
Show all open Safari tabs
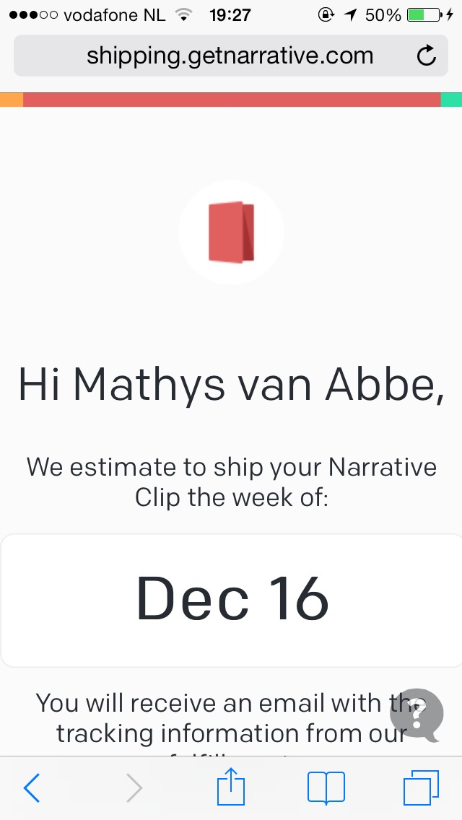[420, 788]
